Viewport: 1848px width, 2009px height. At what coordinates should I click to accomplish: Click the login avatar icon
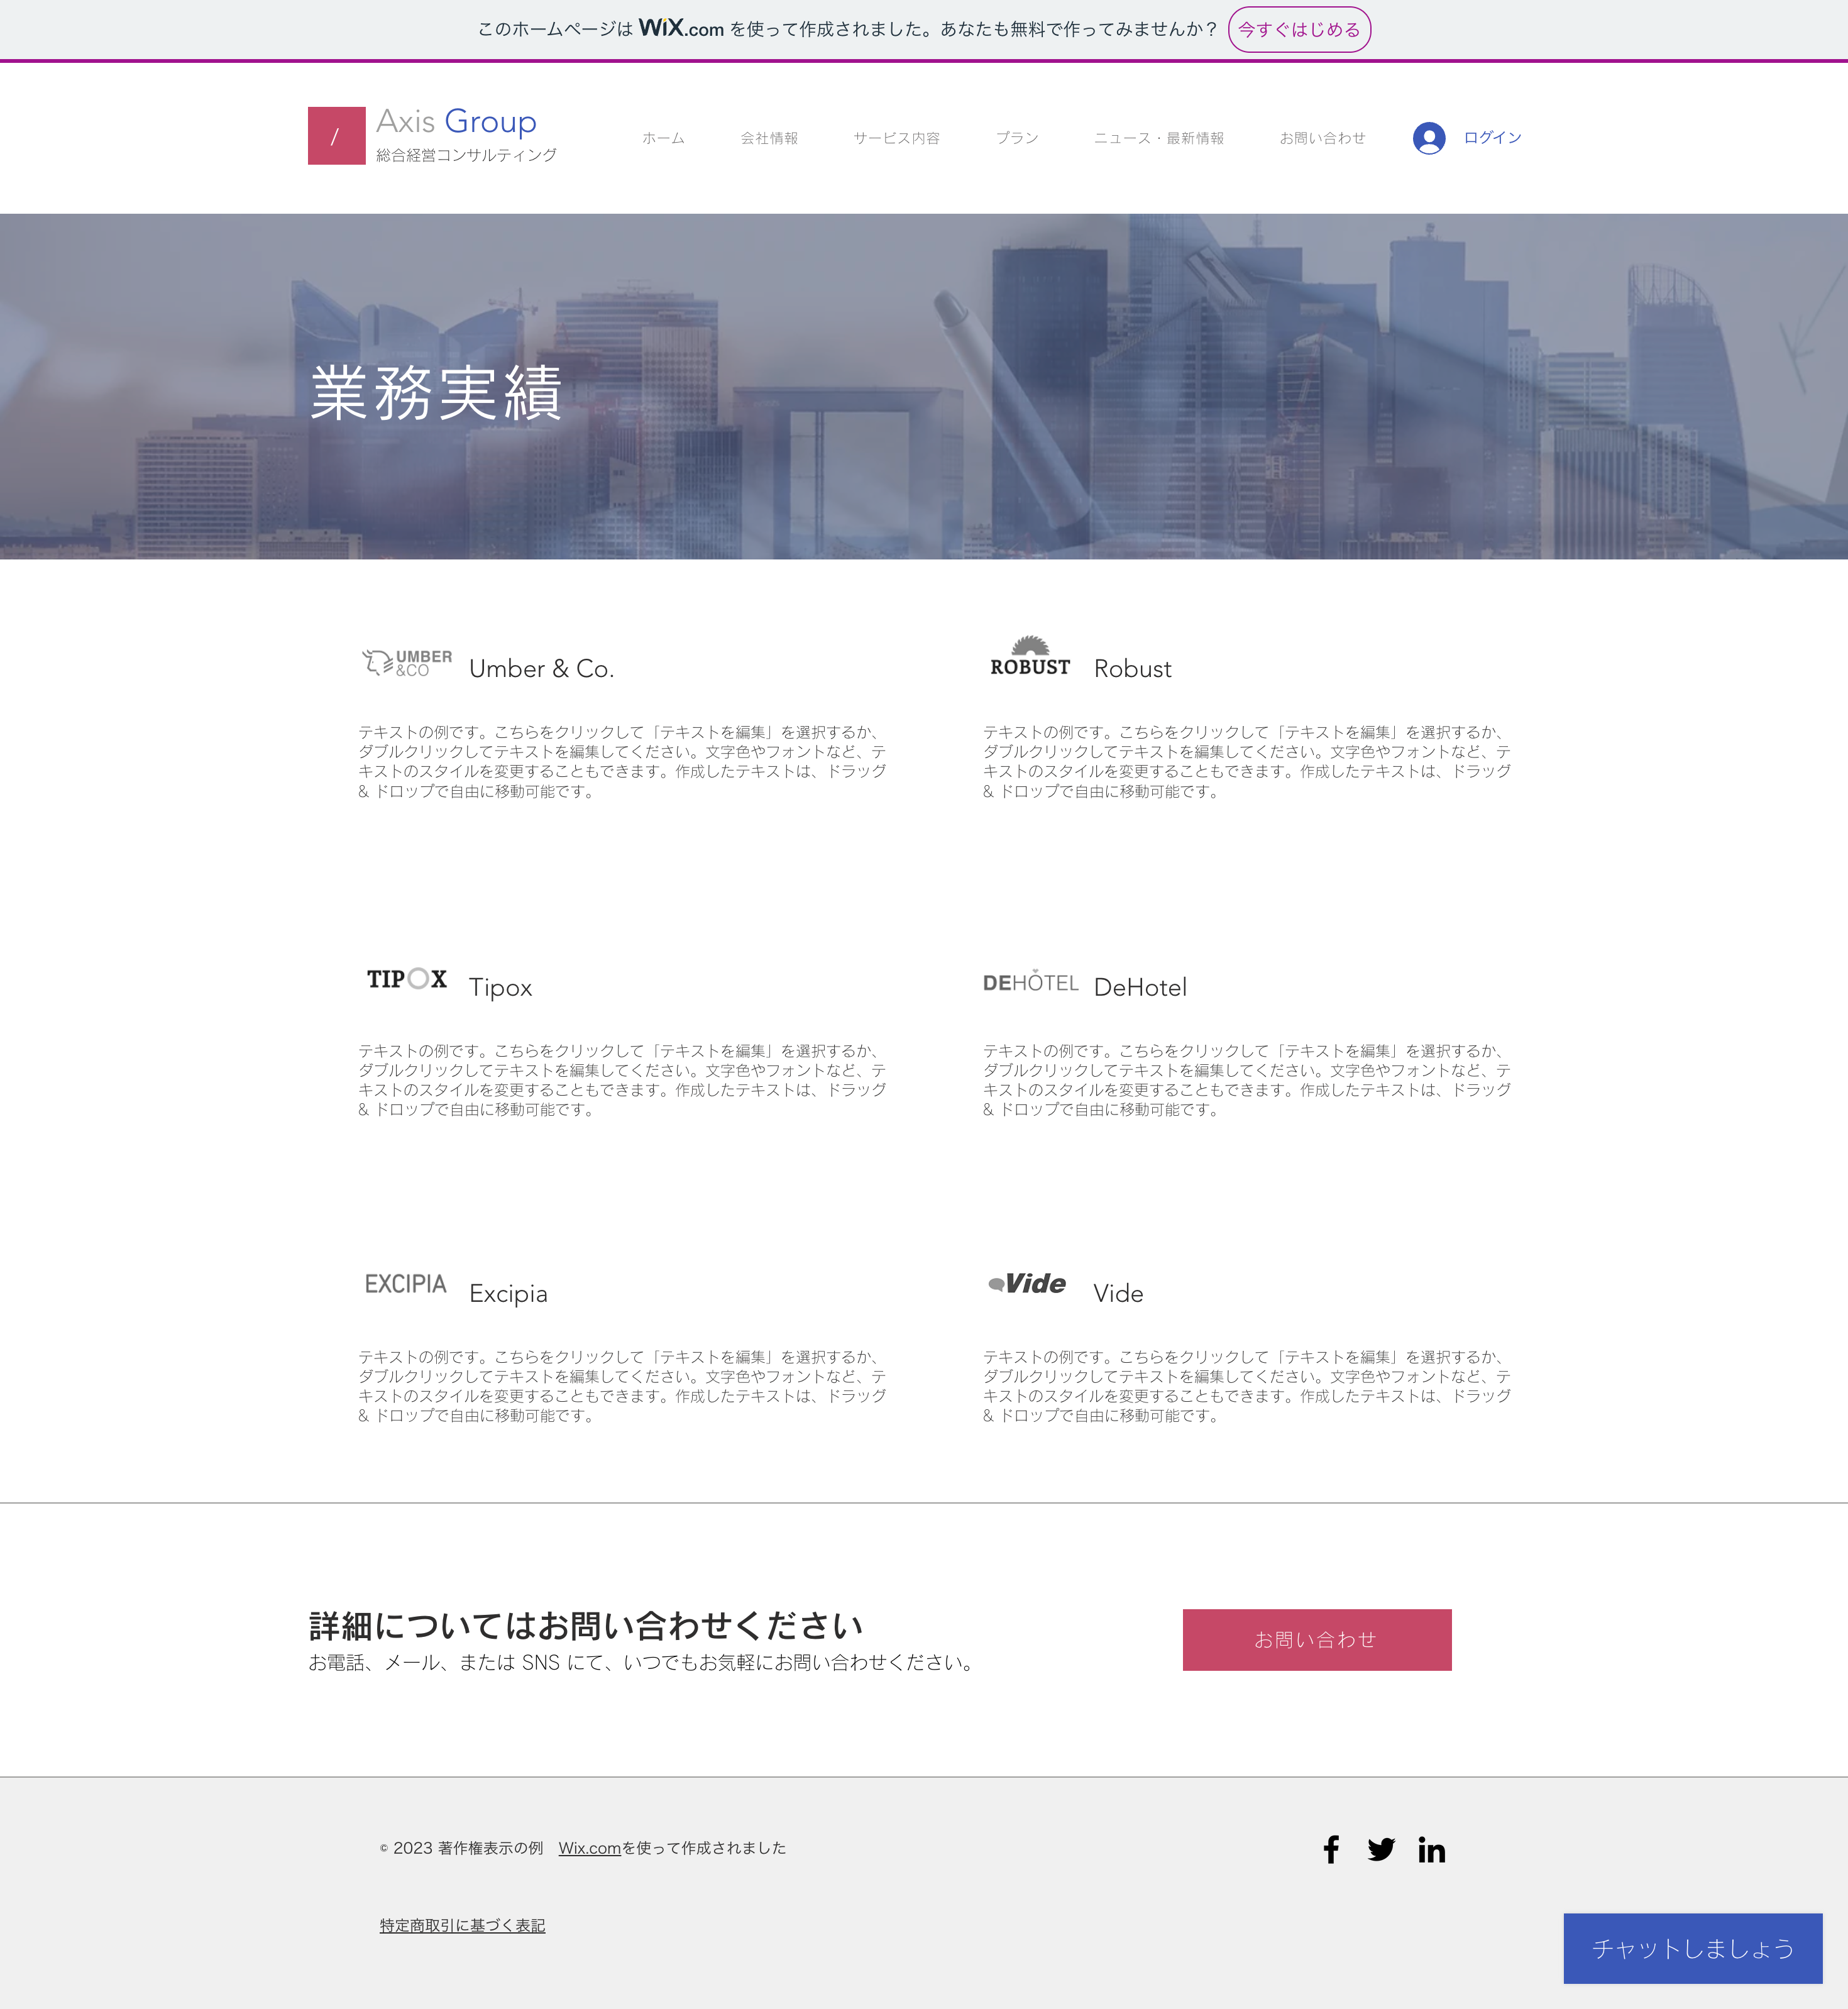tap(1428, 138)
